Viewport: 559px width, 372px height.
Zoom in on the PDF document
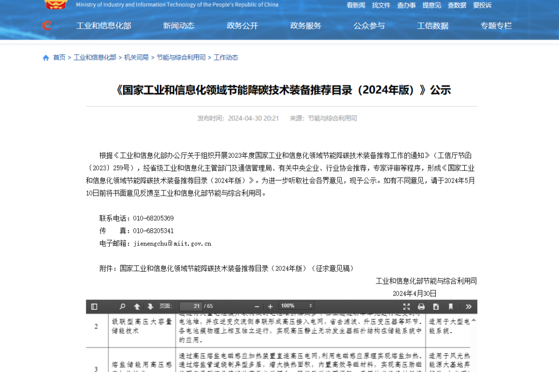pos(270,306)
